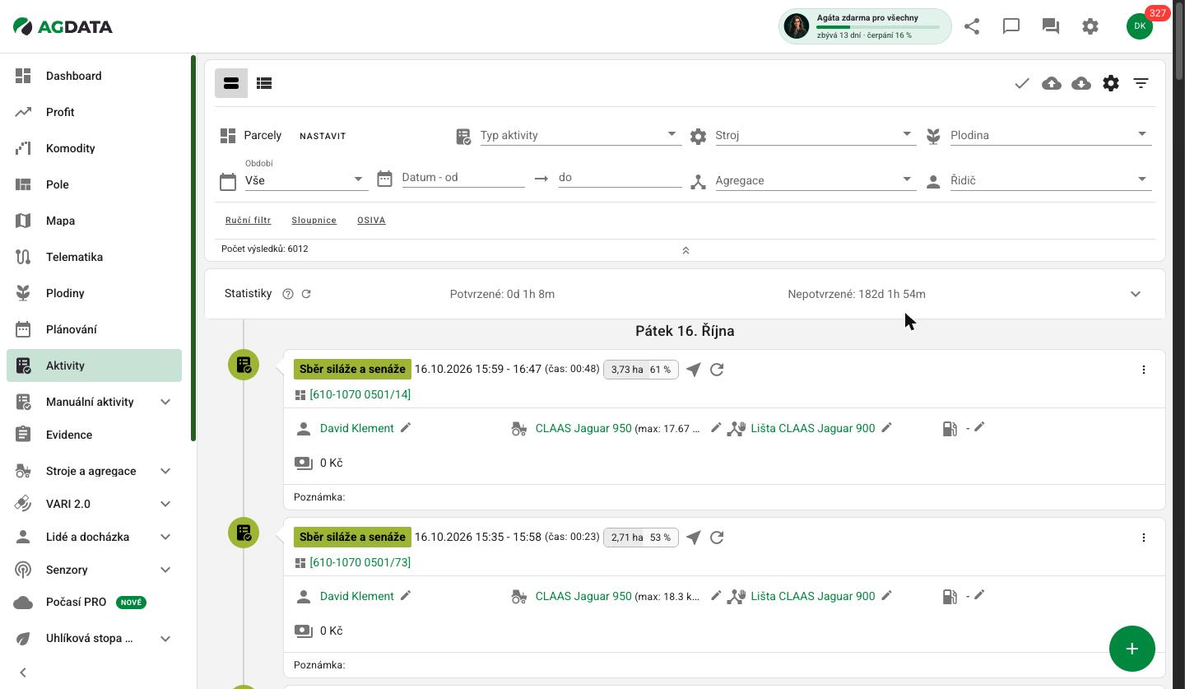Open the activity list settings gear
This screenshot has width=1185, height=689.
click(1111, 83)
